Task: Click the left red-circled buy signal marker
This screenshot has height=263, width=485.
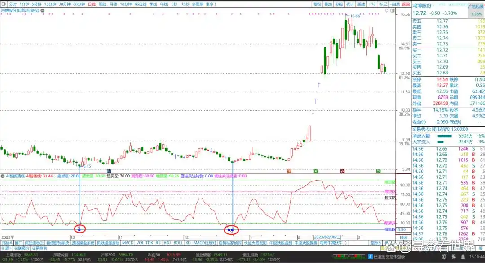Action: pyautogui.click(x=79, y=229)
